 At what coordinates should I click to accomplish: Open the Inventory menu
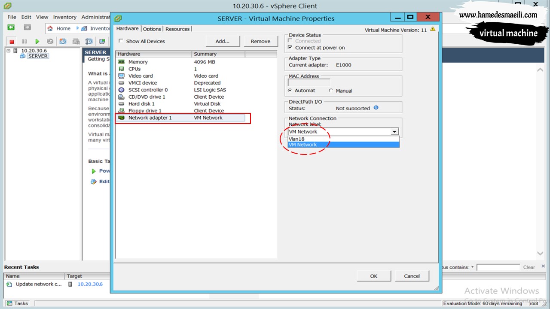tap(65, 17)
